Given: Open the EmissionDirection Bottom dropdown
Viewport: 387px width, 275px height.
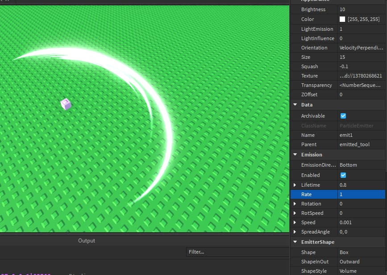Looking at the screenshot, I should point(361,165).
